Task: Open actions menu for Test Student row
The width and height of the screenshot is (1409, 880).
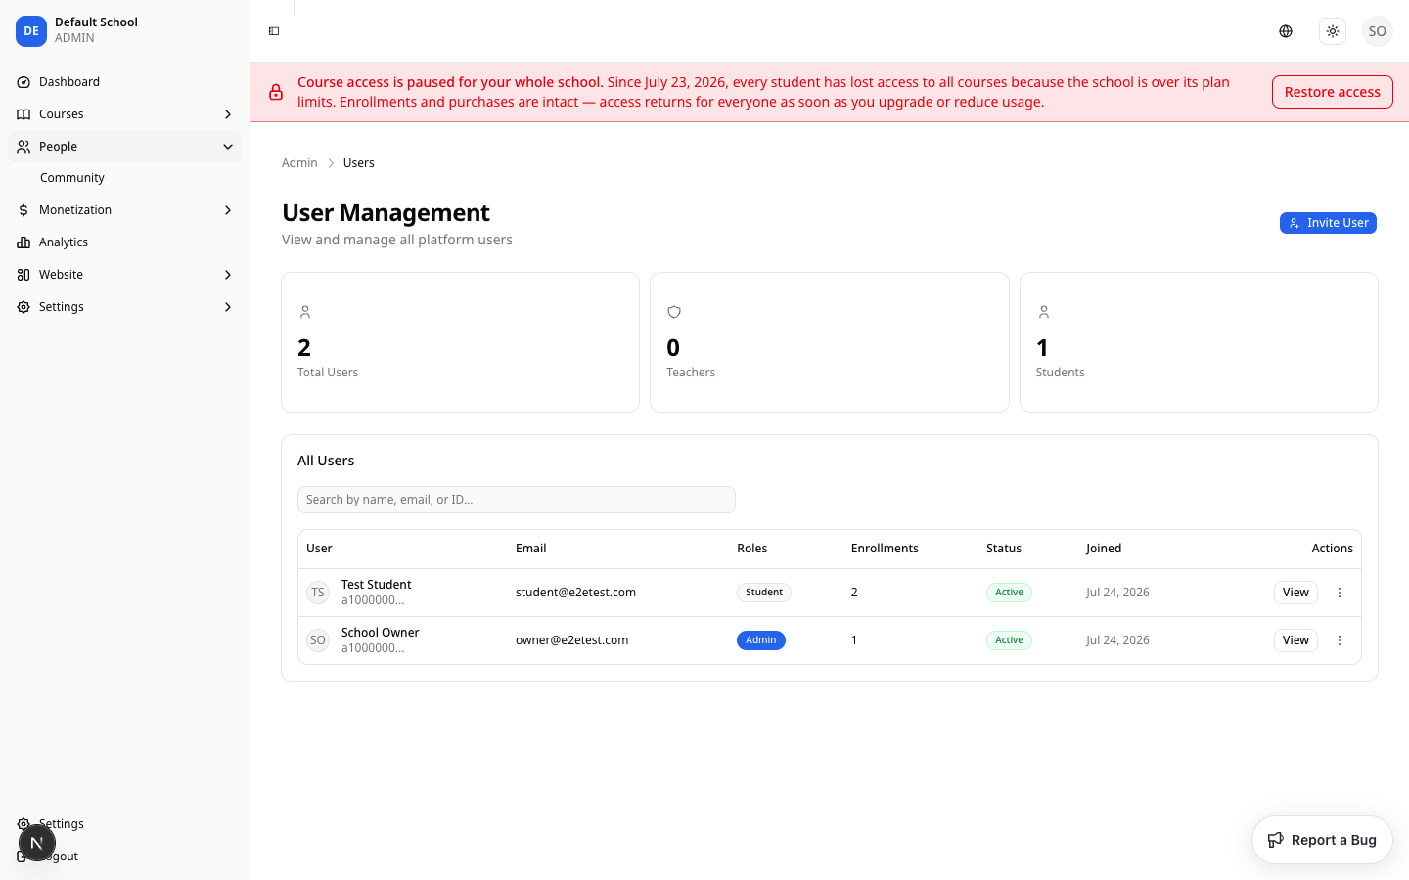Action: point(1340,593)
